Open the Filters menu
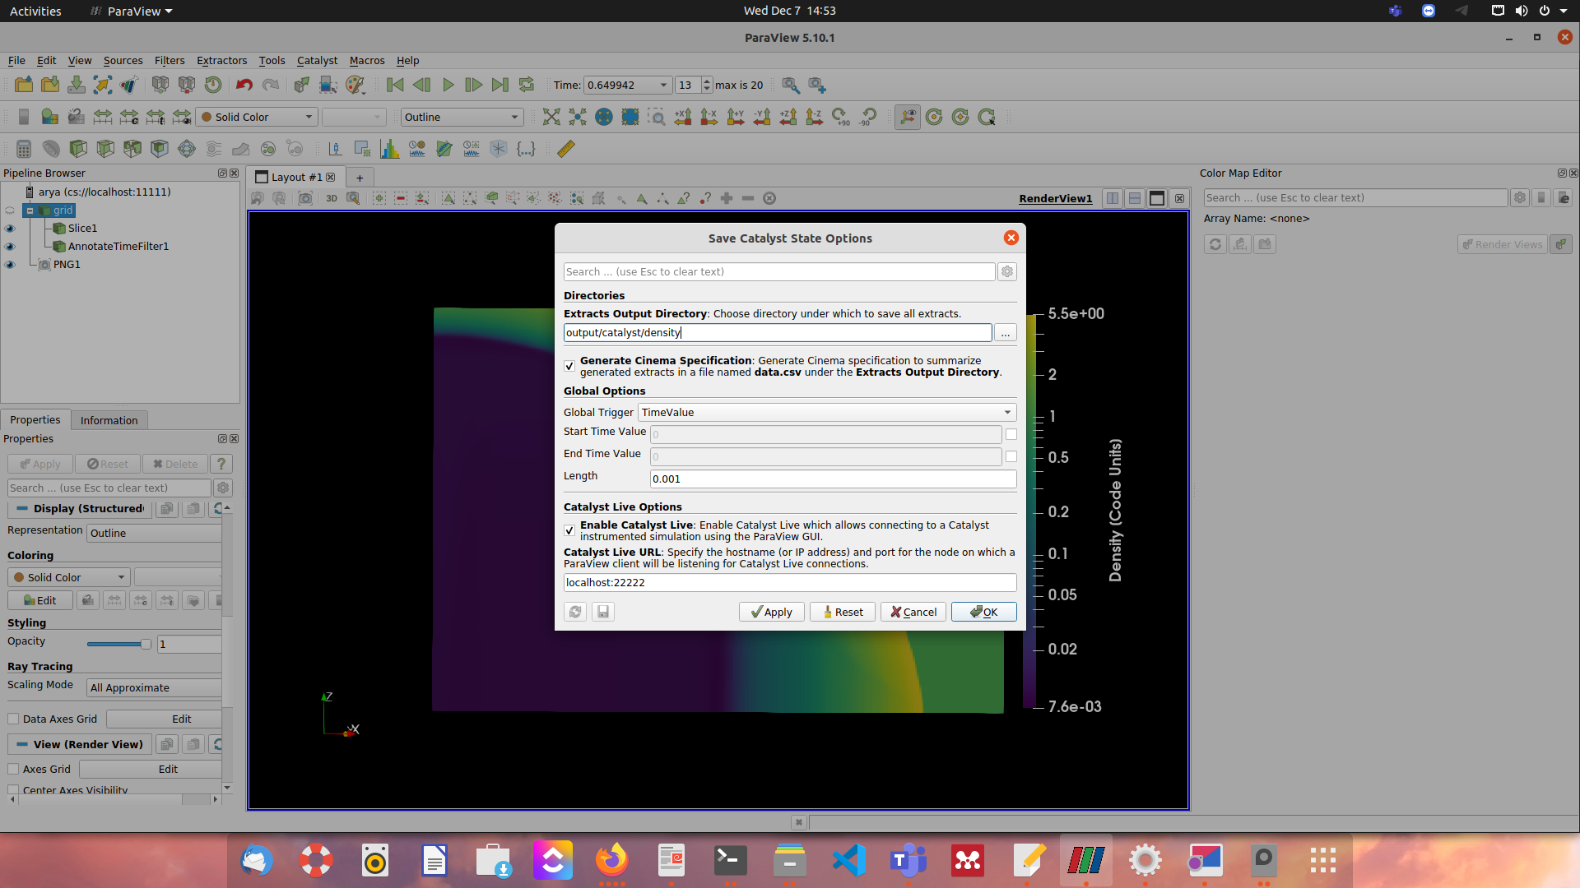 click(170, 60)
